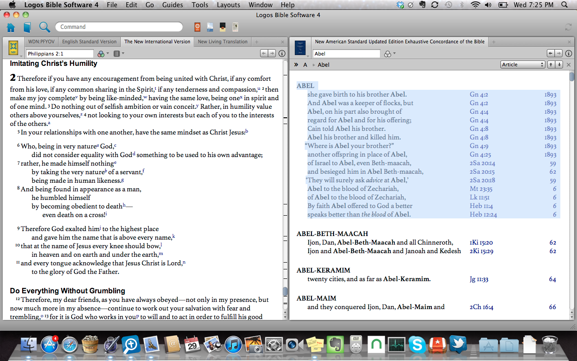This screenshot has height=361, width=577.
Task: Open the Layouts menu
Action: pyautogui.click(x=229, y=5)
